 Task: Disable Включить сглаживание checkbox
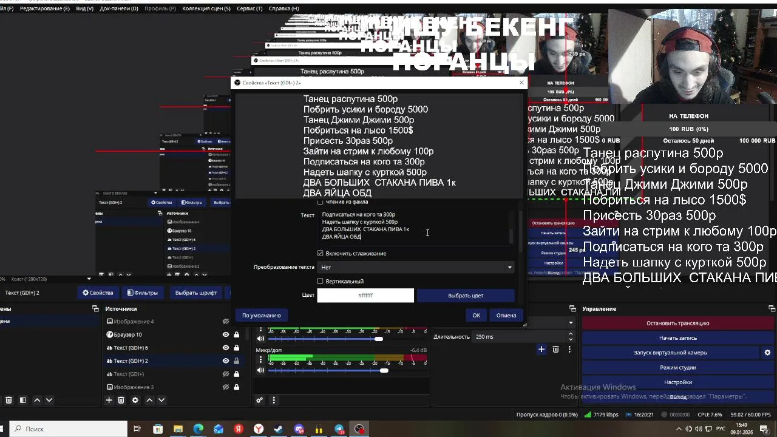pos(321,253)
